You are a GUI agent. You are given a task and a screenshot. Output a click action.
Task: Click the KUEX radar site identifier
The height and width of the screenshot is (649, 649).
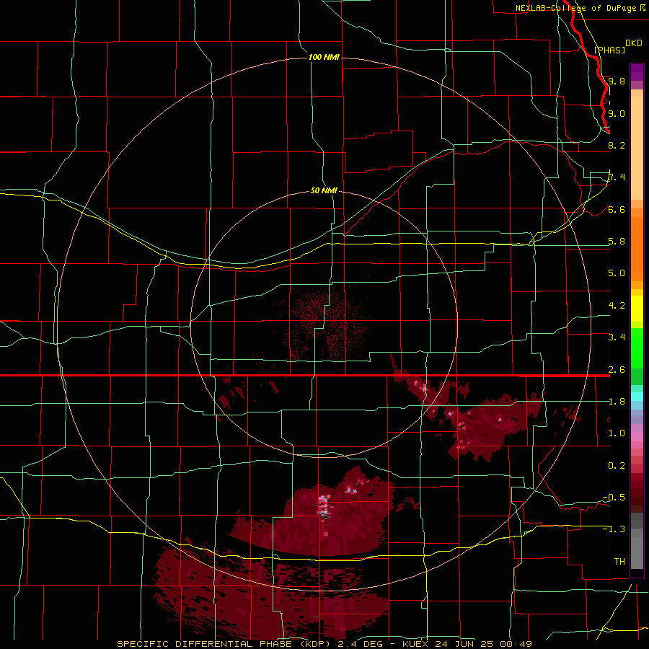point(416,644)
